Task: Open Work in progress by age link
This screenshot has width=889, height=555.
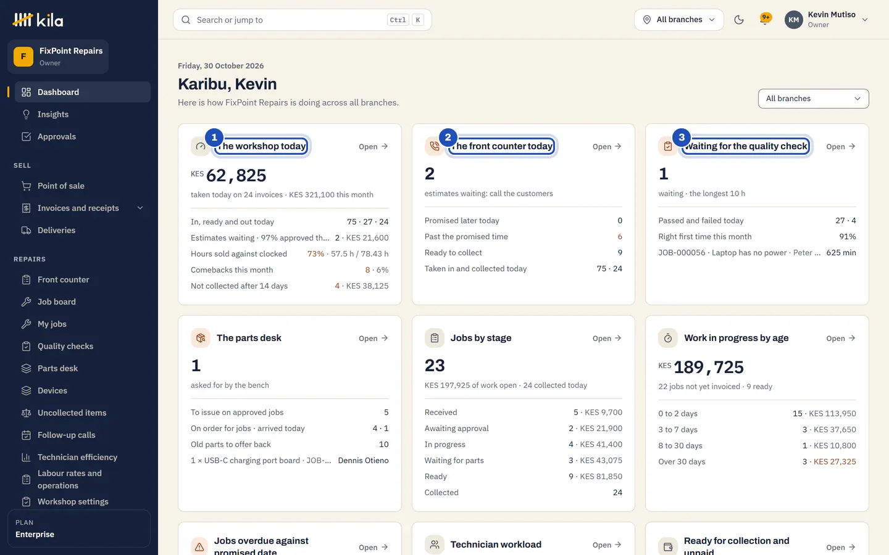Action: [841, 339]
